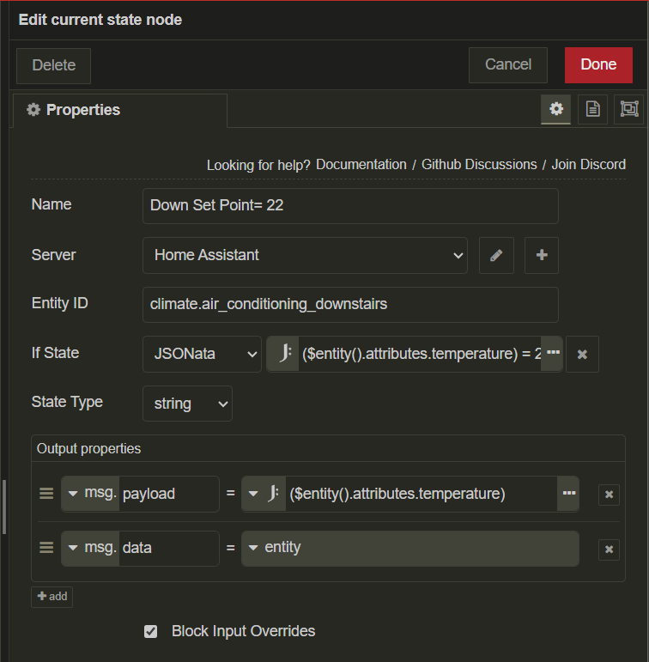The width and height of the screenshot is (649, 662).
Task: Toggle the Block Input Overrides checkbox
Action: pos(151,631)
